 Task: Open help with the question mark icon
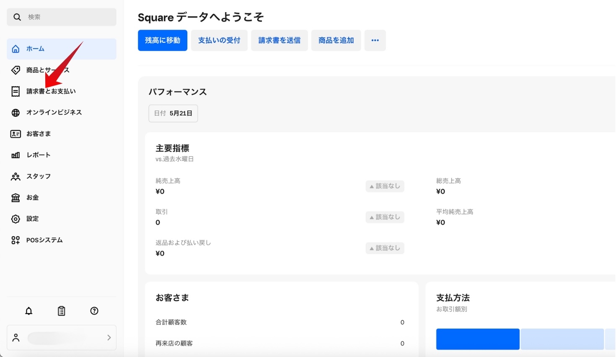coord(94,311)
